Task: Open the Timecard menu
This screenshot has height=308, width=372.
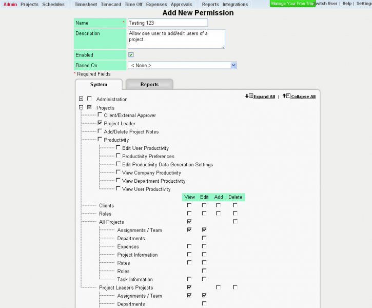Action: pos(111,4)
